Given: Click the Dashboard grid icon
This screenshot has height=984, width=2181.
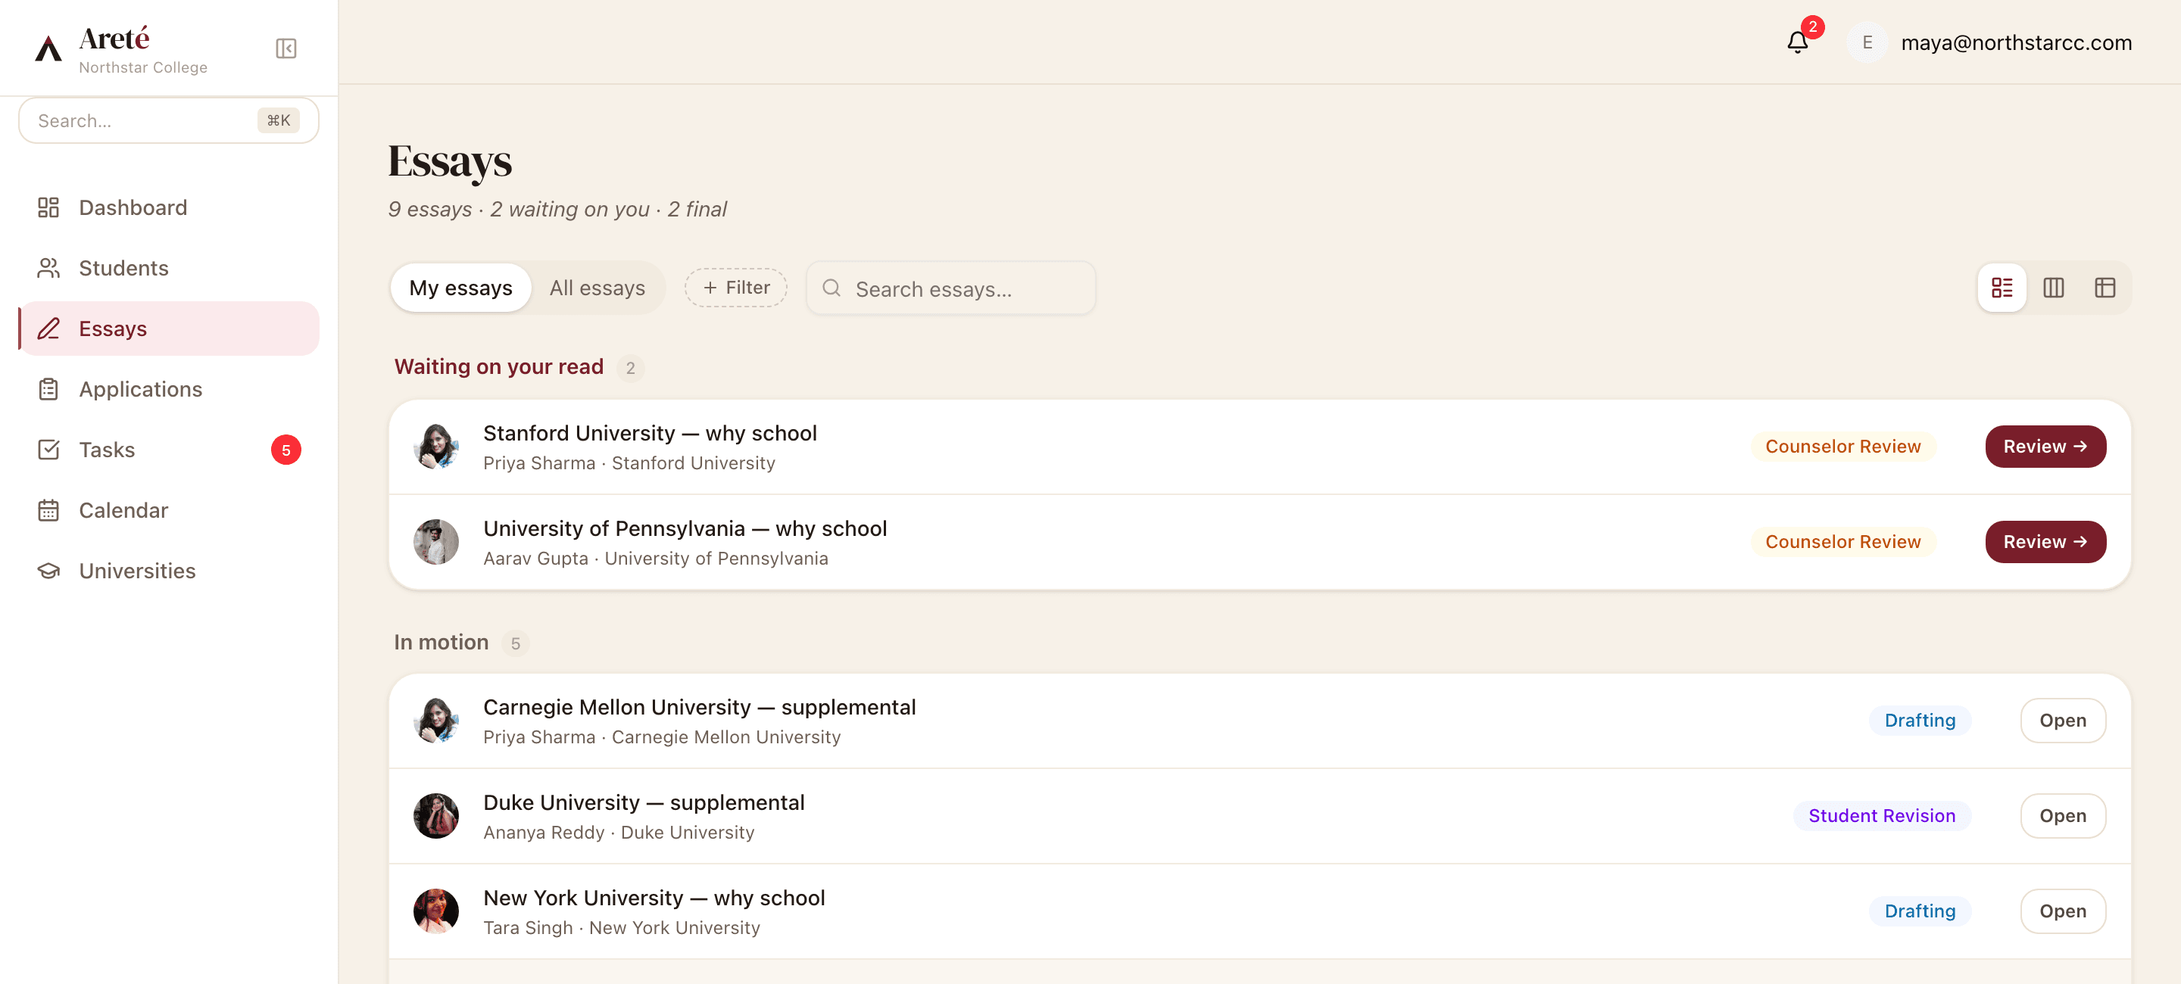Looking at the screenshot, I should pos(48,207).
